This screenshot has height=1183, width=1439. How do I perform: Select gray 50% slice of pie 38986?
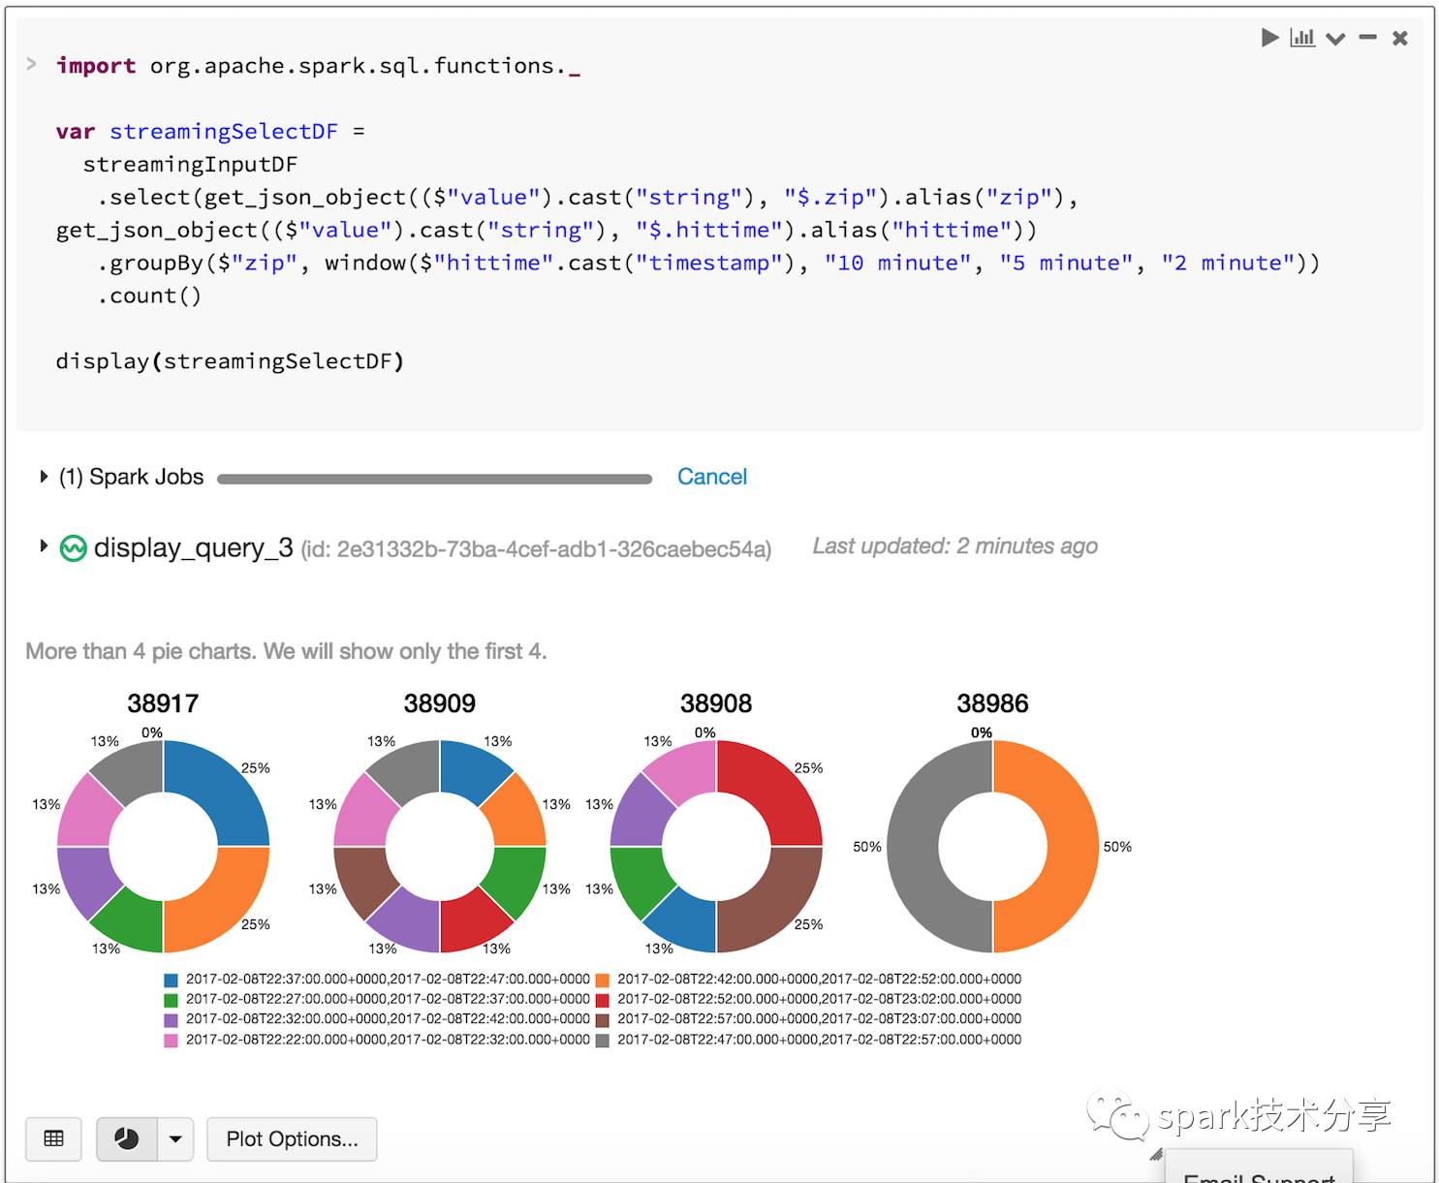(913, 847)
